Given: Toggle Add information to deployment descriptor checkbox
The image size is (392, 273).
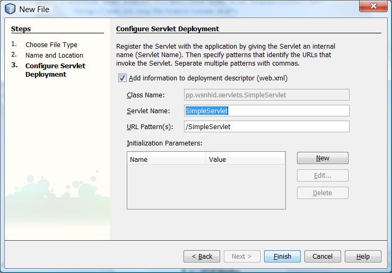Looking at the screenshot, I should click(x=122, y=78).
